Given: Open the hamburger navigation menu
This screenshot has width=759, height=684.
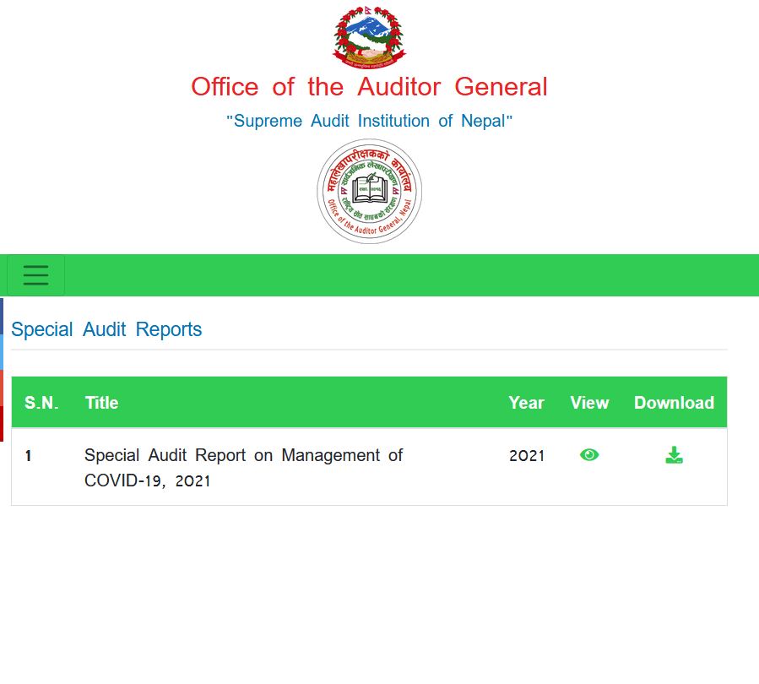Looking at the screenshot, I should [35, 275].
